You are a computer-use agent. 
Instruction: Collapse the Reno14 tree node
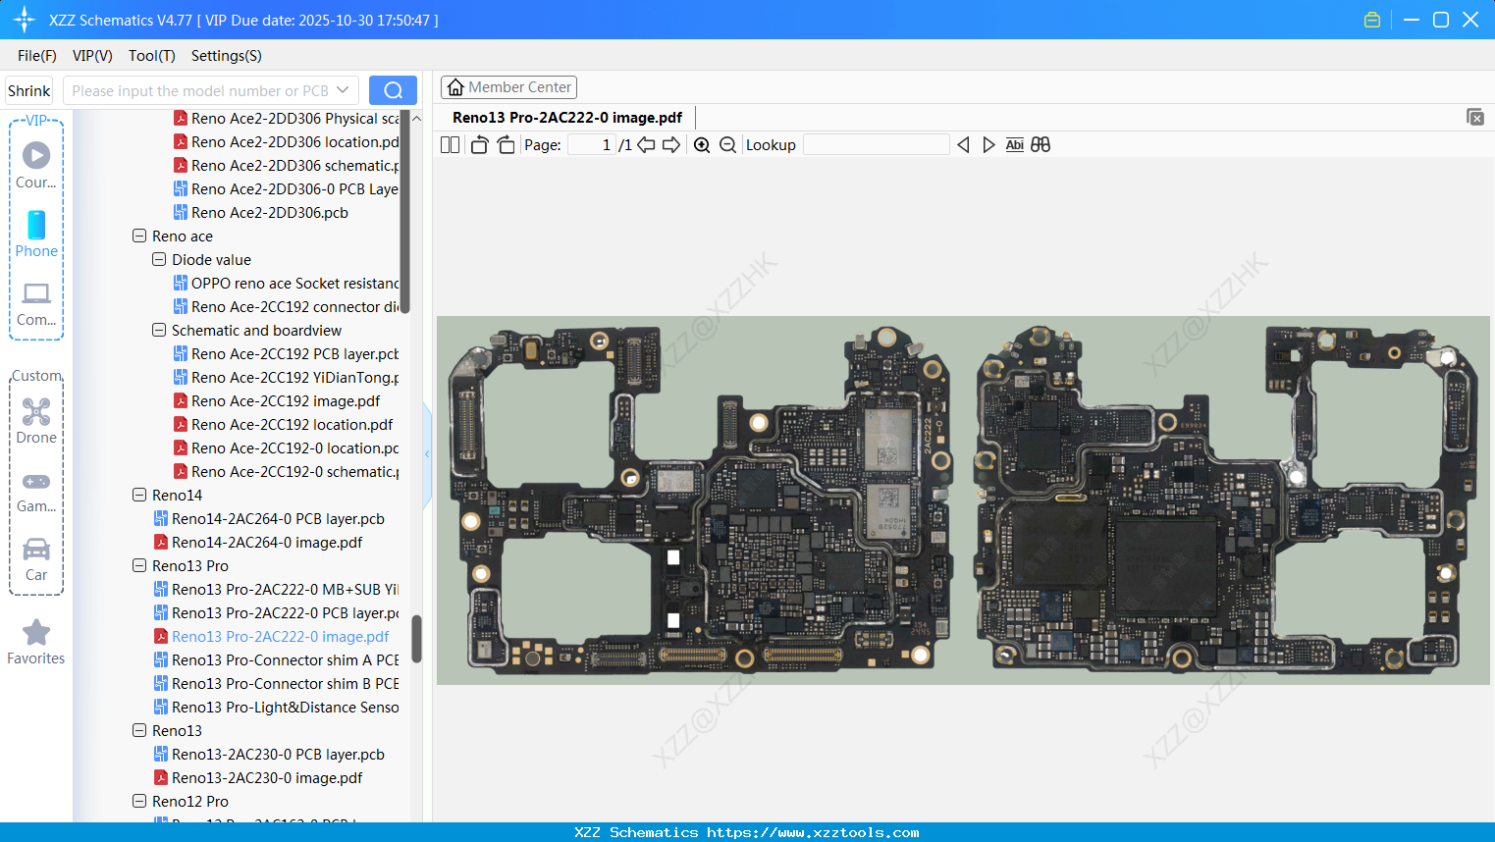point(139,495)
